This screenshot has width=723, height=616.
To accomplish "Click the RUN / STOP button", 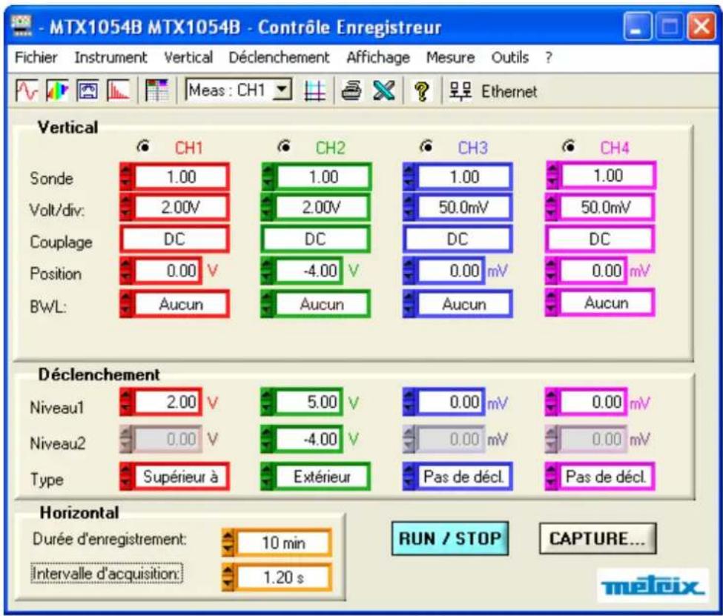I will [x=450, y=539].
